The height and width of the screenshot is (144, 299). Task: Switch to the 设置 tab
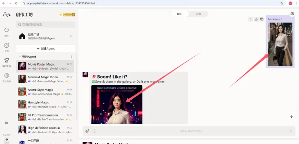coord(198,14)
